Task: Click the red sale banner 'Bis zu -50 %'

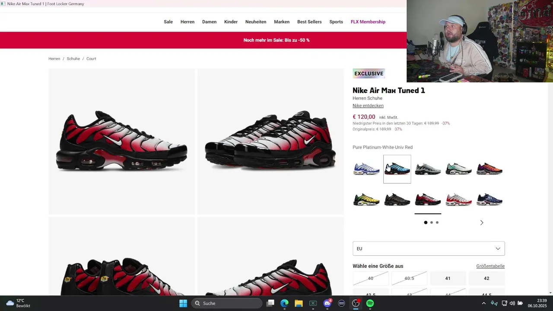Action: pyautogui.click(x=276, y=40)
